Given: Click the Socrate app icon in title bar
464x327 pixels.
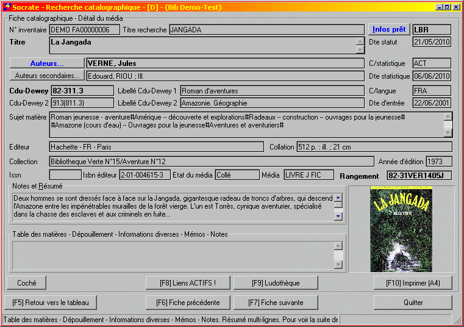Looking at the screenshot, I should tap(7, 7).
